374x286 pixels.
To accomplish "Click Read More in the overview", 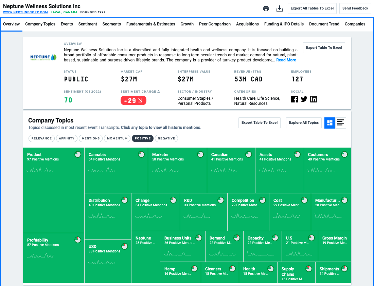I will [286, 60].
